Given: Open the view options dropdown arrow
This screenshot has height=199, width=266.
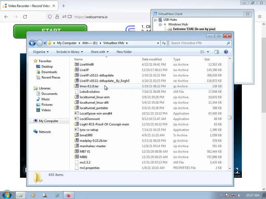Looking at the screenshot, I should coord(208,52).
